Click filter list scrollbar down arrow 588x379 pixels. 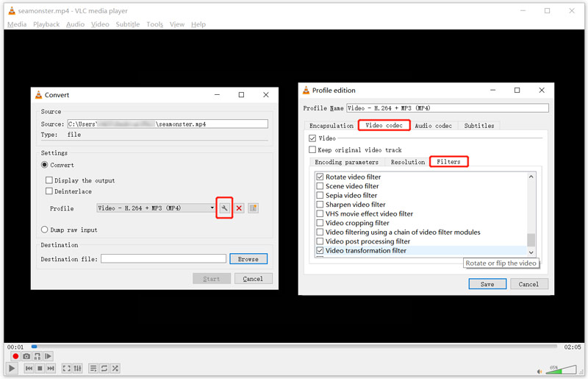coord(531,252)
